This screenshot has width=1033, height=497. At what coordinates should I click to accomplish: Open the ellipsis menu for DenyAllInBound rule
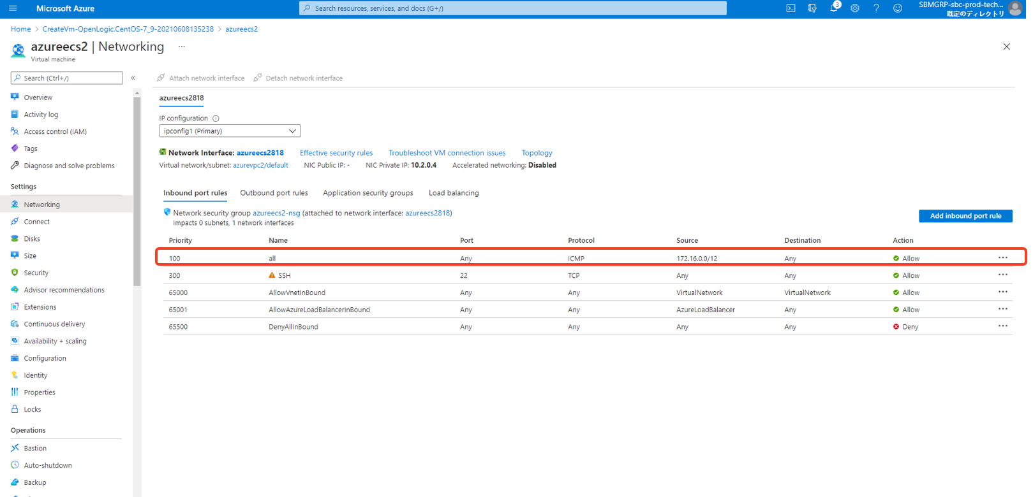1003,326
